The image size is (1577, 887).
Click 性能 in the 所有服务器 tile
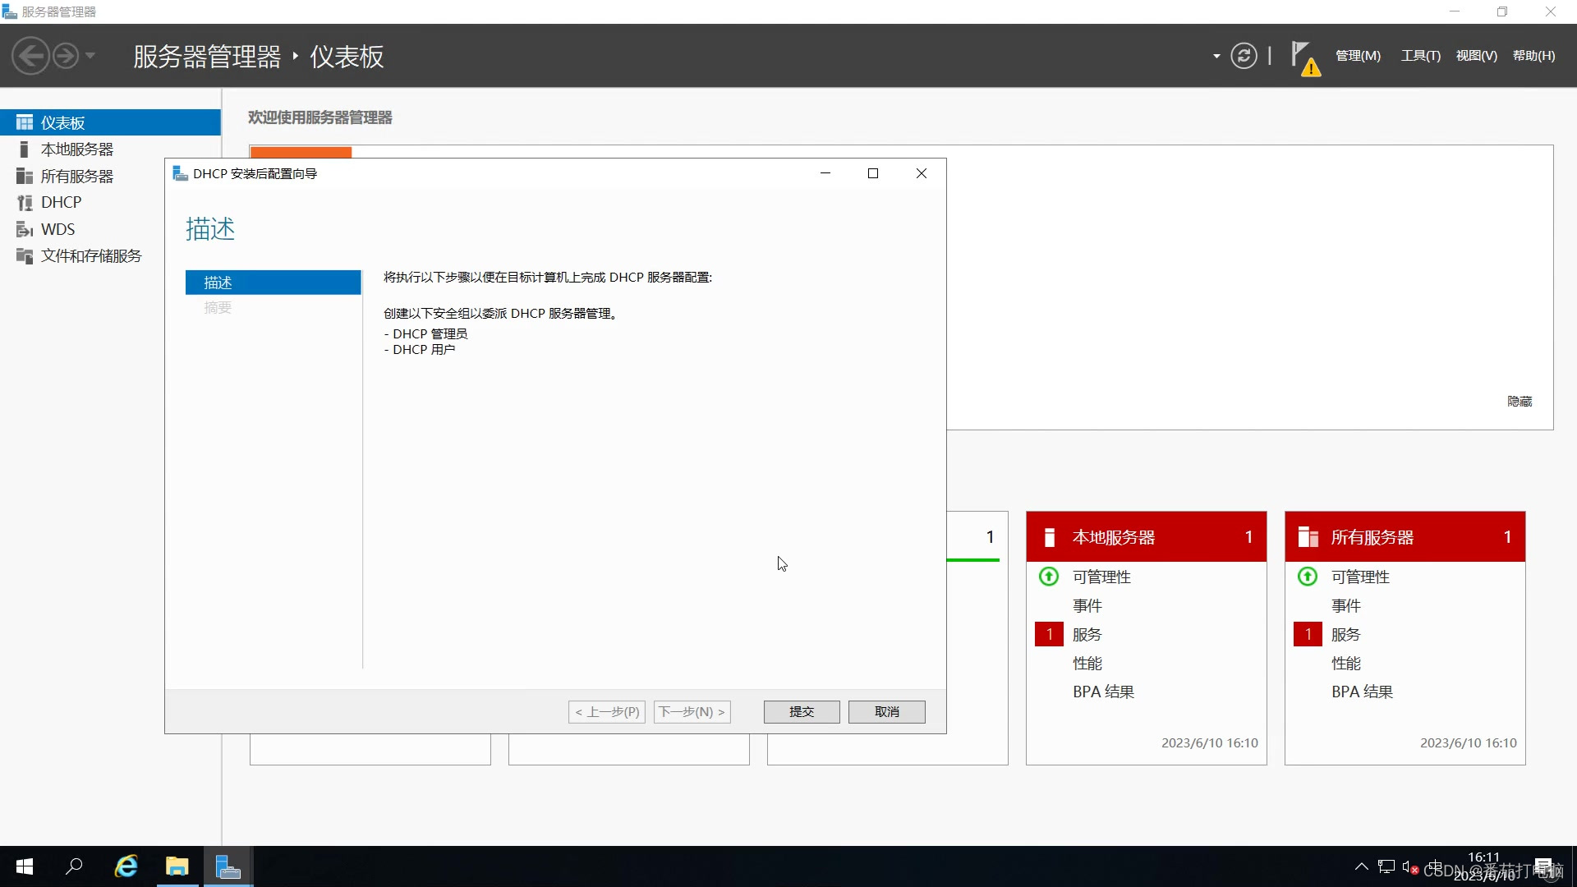tap(1345, 664)
